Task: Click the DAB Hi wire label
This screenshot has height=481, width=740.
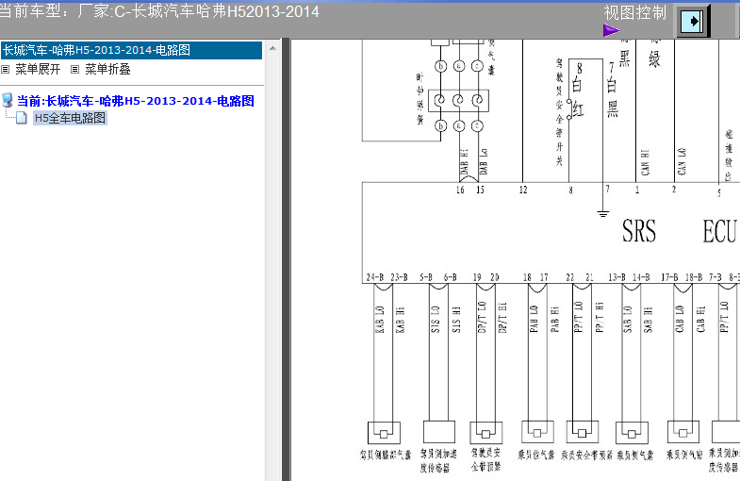Action: coord(465,162)
